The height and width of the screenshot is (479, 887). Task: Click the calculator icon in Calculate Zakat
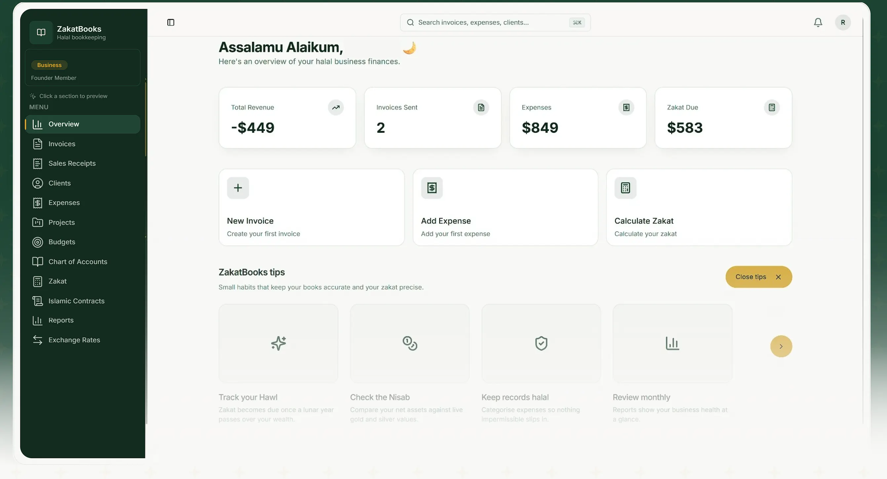pos(625,188)
